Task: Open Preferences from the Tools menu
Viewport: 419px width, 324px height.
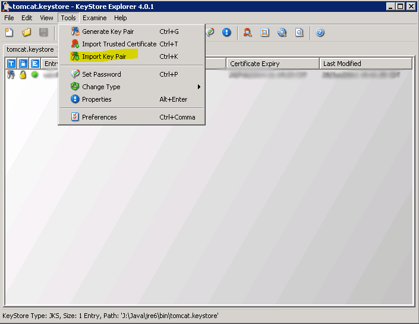Action: coord(132,117)
